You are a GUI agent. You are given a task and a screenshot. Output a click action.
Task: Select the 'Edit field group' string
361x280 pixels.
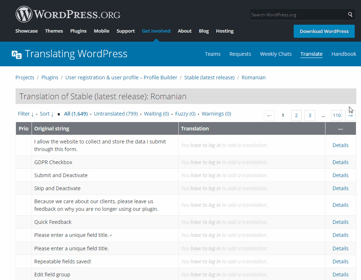(52, 275)
